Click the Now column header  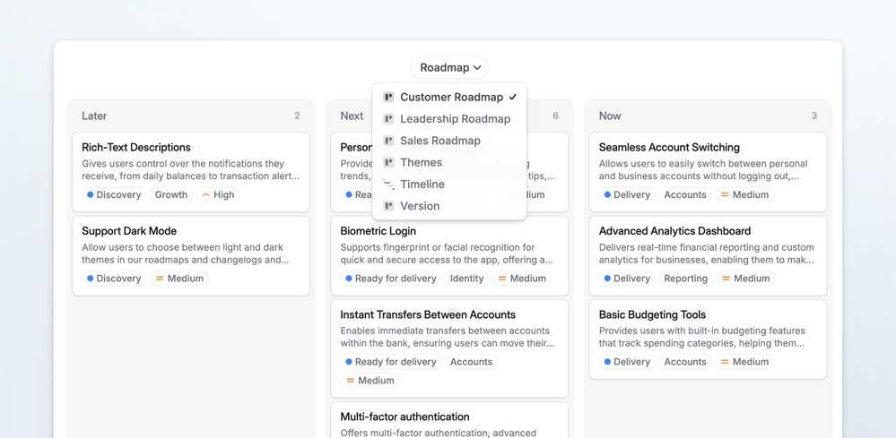[610, 116]
